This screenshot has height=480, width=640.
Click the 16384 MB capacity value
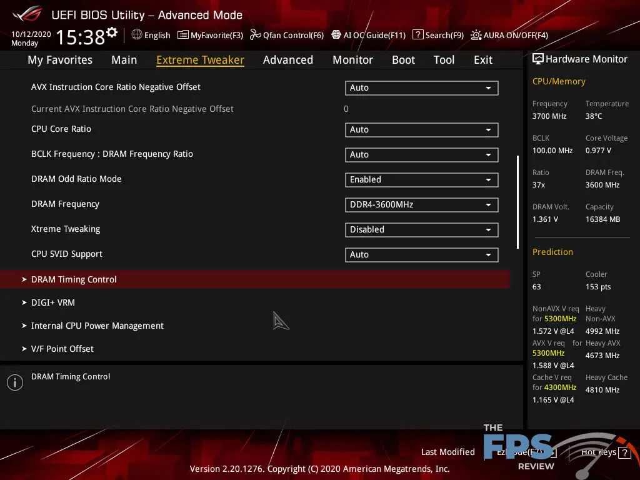coord(603,219)
